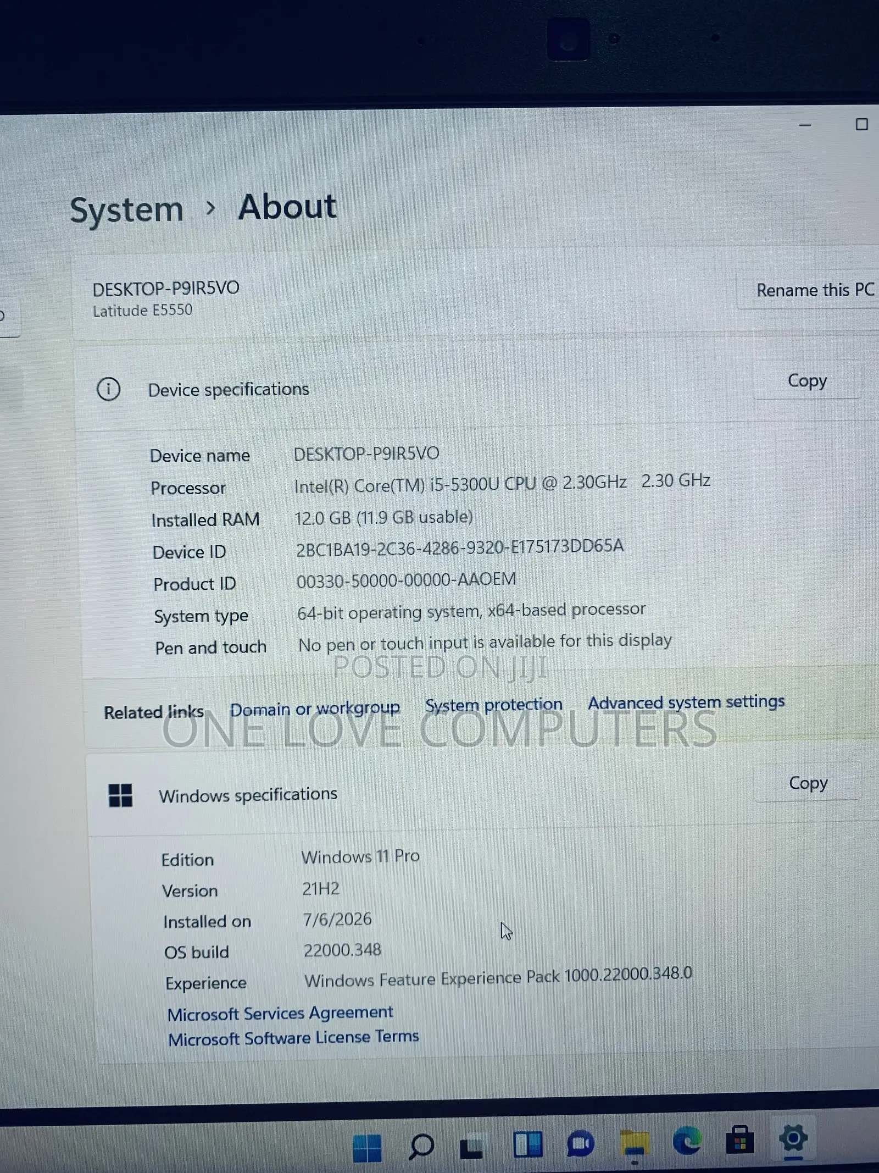
Task: Open Microsoft Software License Terms link
Action: pyautogui.click(x=293, y=1038)
